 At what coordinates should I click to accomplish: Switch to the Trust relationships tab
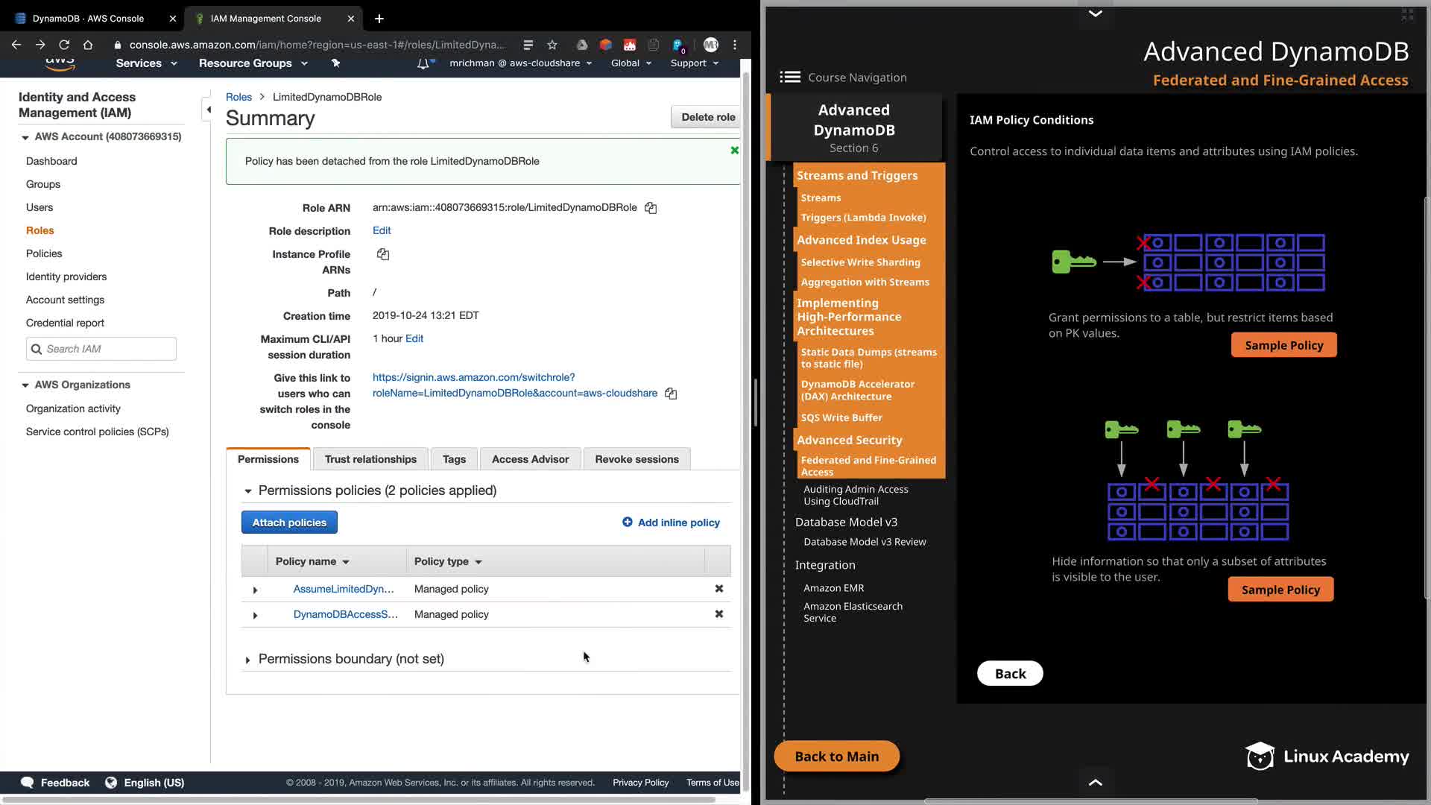click(370, 459)
